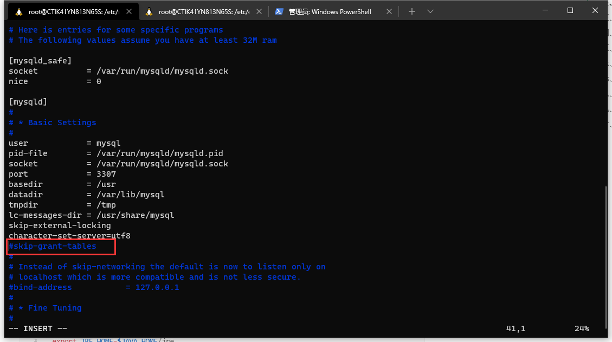Click the nice = 0 line
The height and width of the screenshot is (342, 612).
(x=55, y=82)
